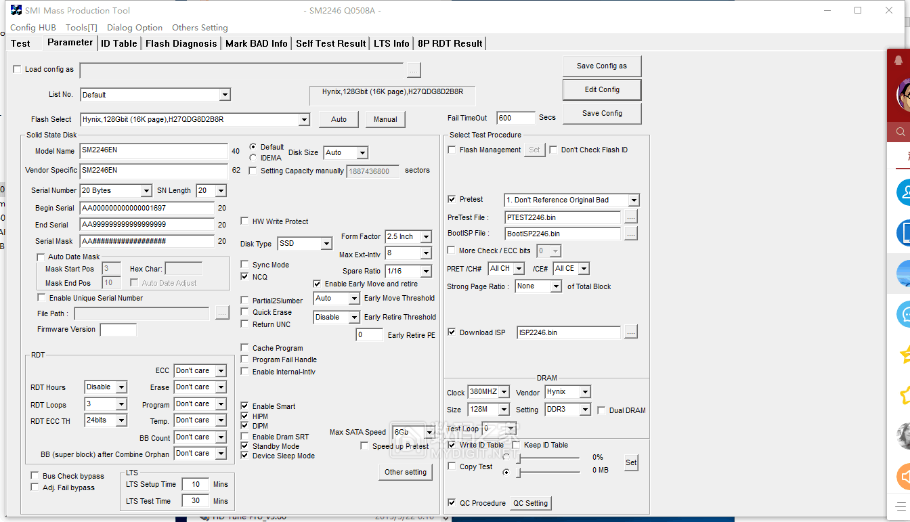Enable Unique Serial Number checkbox

(41, 298)
